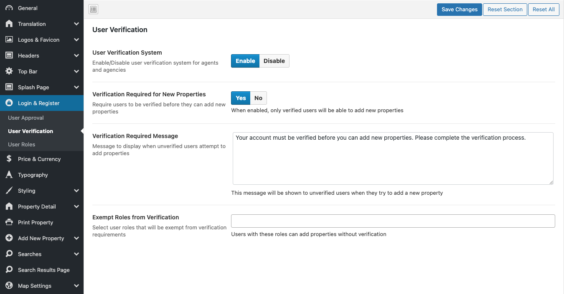Click the expand-all sections icon in the top bar
Screen dimensions: 564x294
(x=94, y=9)
